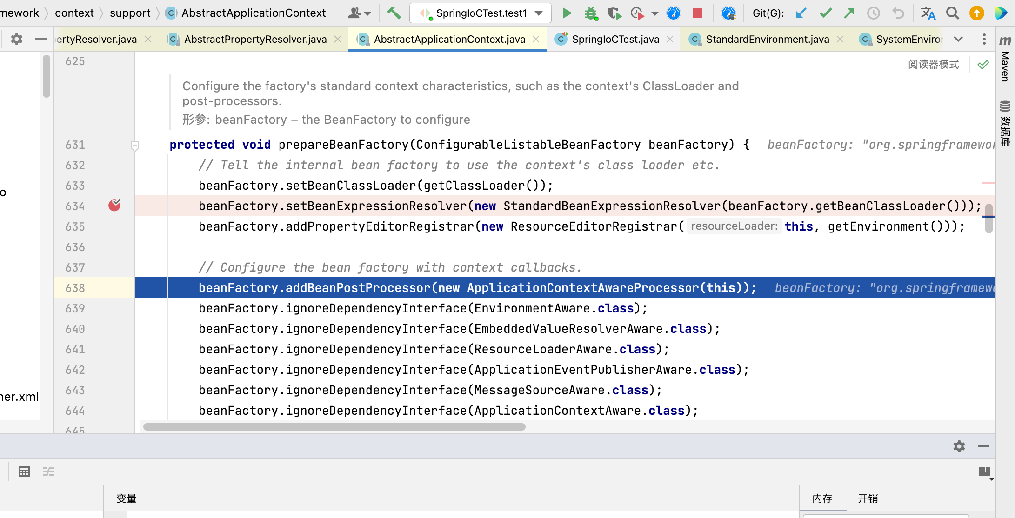Click the Build project hammer icon
The height and width of the screenshot is (518, 1015).
click(394, 13)
